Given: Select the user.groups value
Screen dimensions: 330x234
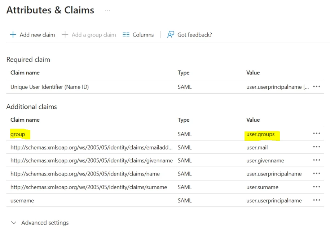Looking at the screenshot, I should click(260, 134).
